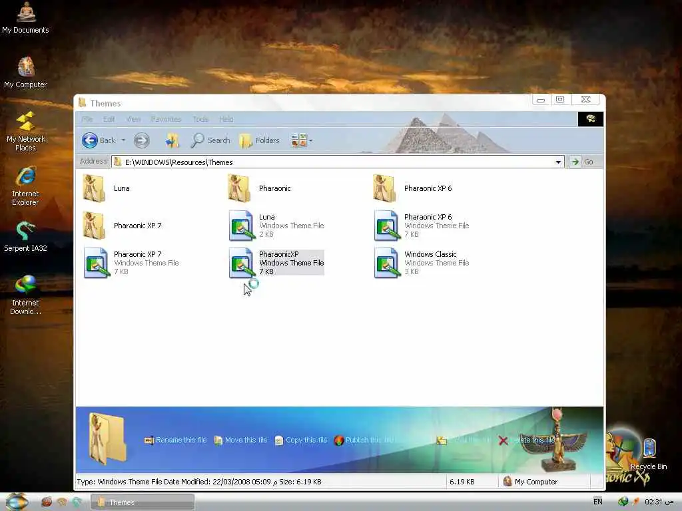Screen dimensions: 682x511
Task: Open the Pharaonic XP 6 folder
Action: (384, 188)
